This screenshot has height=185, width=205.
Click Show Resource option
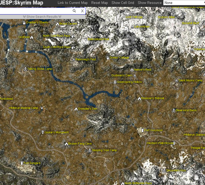[150, 3]
